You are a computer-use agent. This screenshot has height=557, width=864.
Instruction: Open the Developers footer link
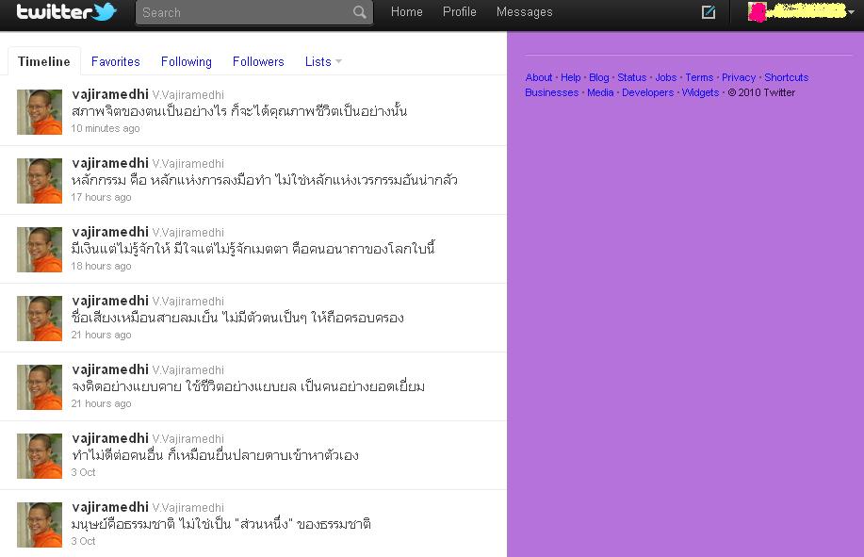coord(647,92)
